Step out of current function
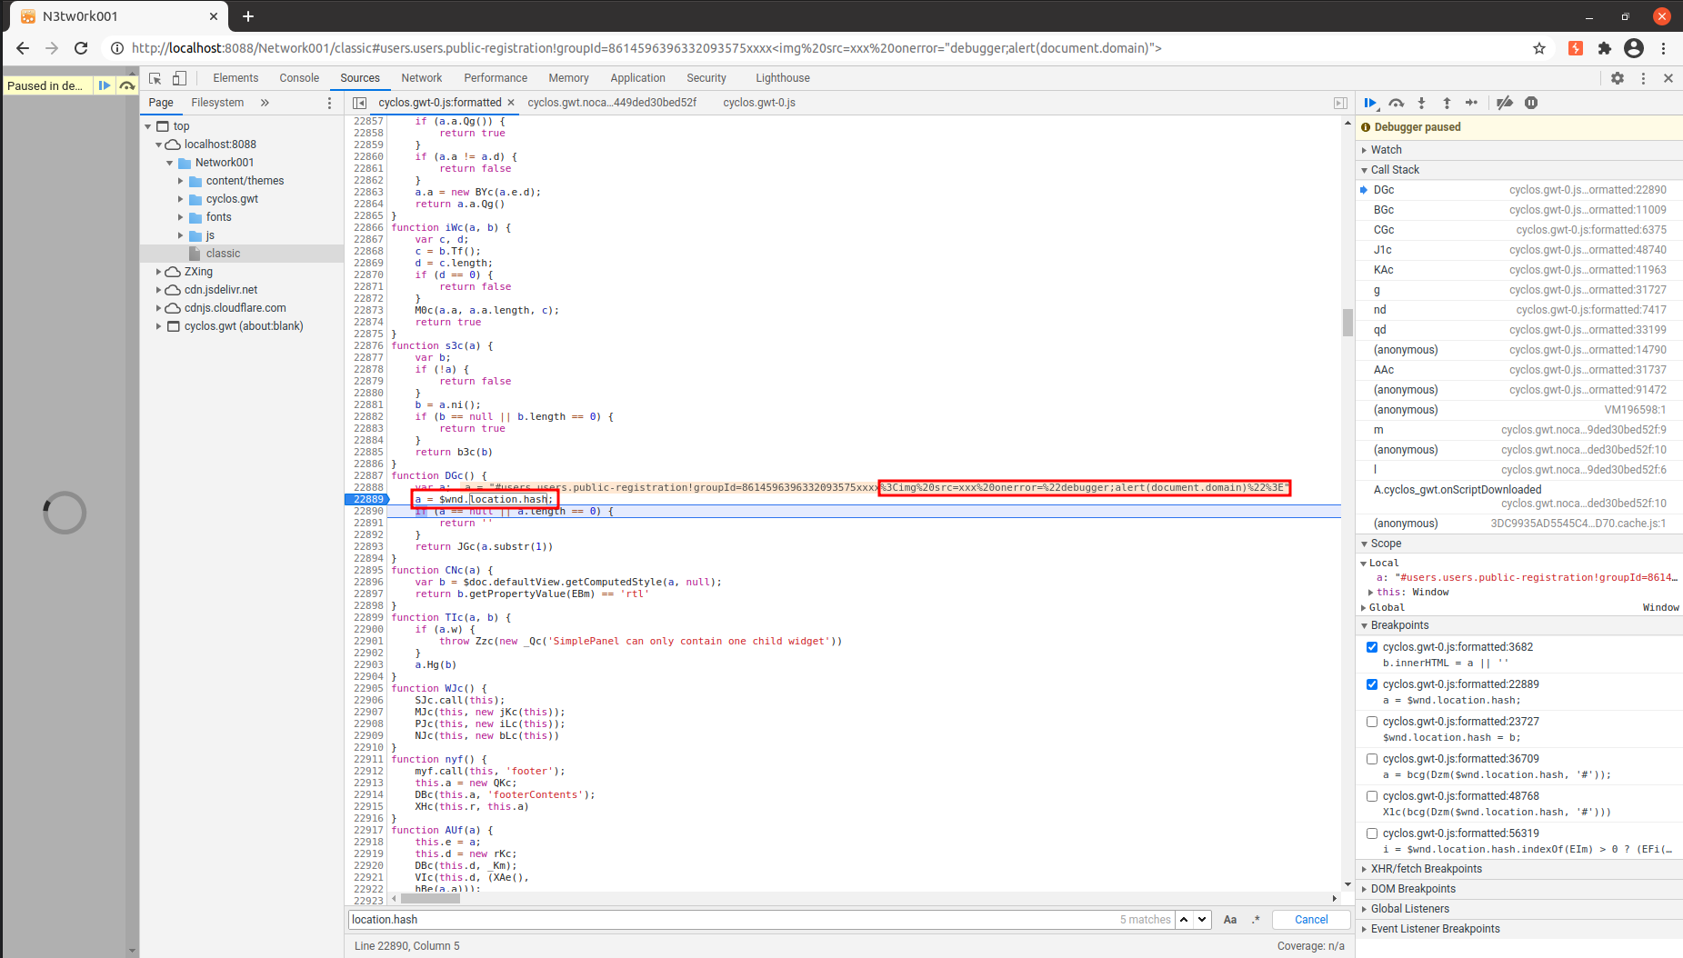This screenshot has height=958, width=1683. (x=1447, y=103)
